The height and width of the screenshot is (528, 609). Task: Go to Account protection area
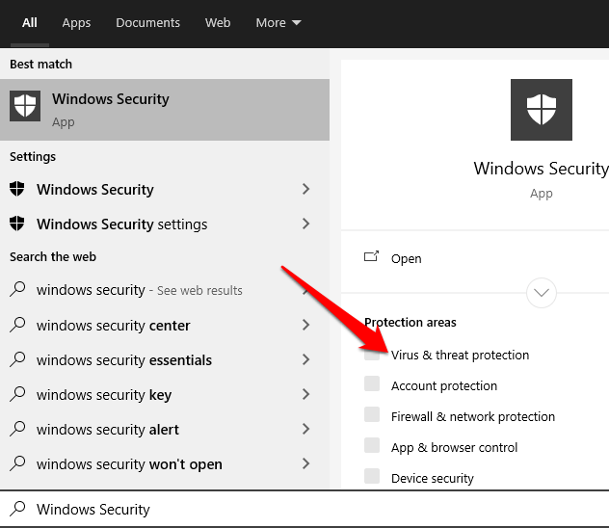click(444, 385)
